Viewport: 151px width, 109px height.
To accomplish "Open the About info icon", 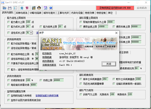I will (x=51, y=8).
